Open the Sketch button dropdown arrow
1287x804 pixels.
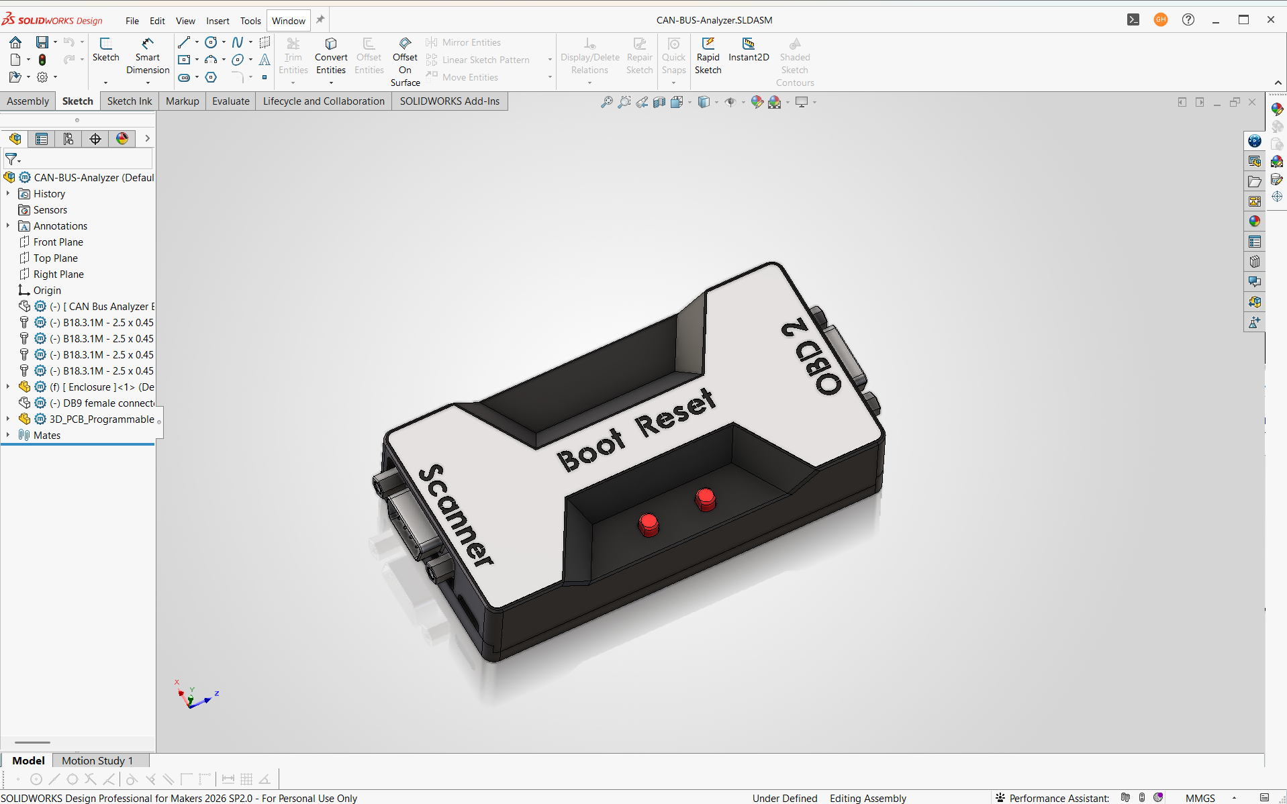(x=105, y=83)
